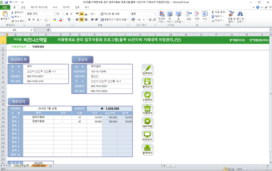
Task: Click the 붙여넣기 paste clipboard icon
Action: tap(5, 14)
